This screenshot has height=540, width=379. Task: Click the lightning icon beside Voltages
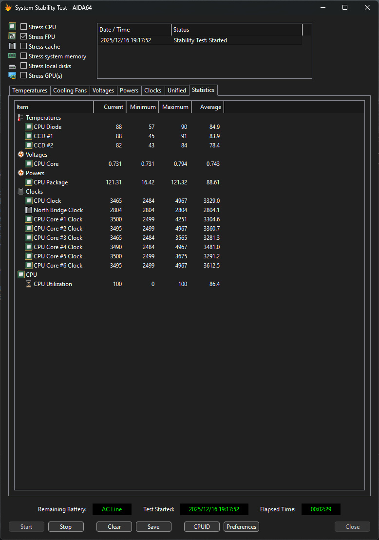(20, 155)
